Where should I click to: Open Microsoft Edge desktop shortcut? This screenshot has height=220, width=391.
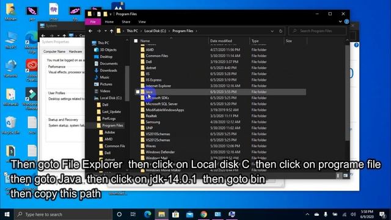pos(31,42)
